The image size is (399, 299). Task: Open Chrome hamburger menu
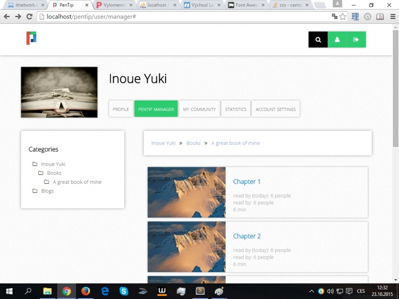(392, 17)
